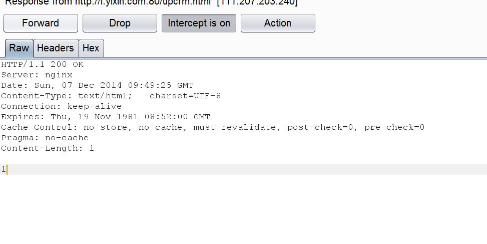
Task: Click the Date header line
Action: coord(97,85)
